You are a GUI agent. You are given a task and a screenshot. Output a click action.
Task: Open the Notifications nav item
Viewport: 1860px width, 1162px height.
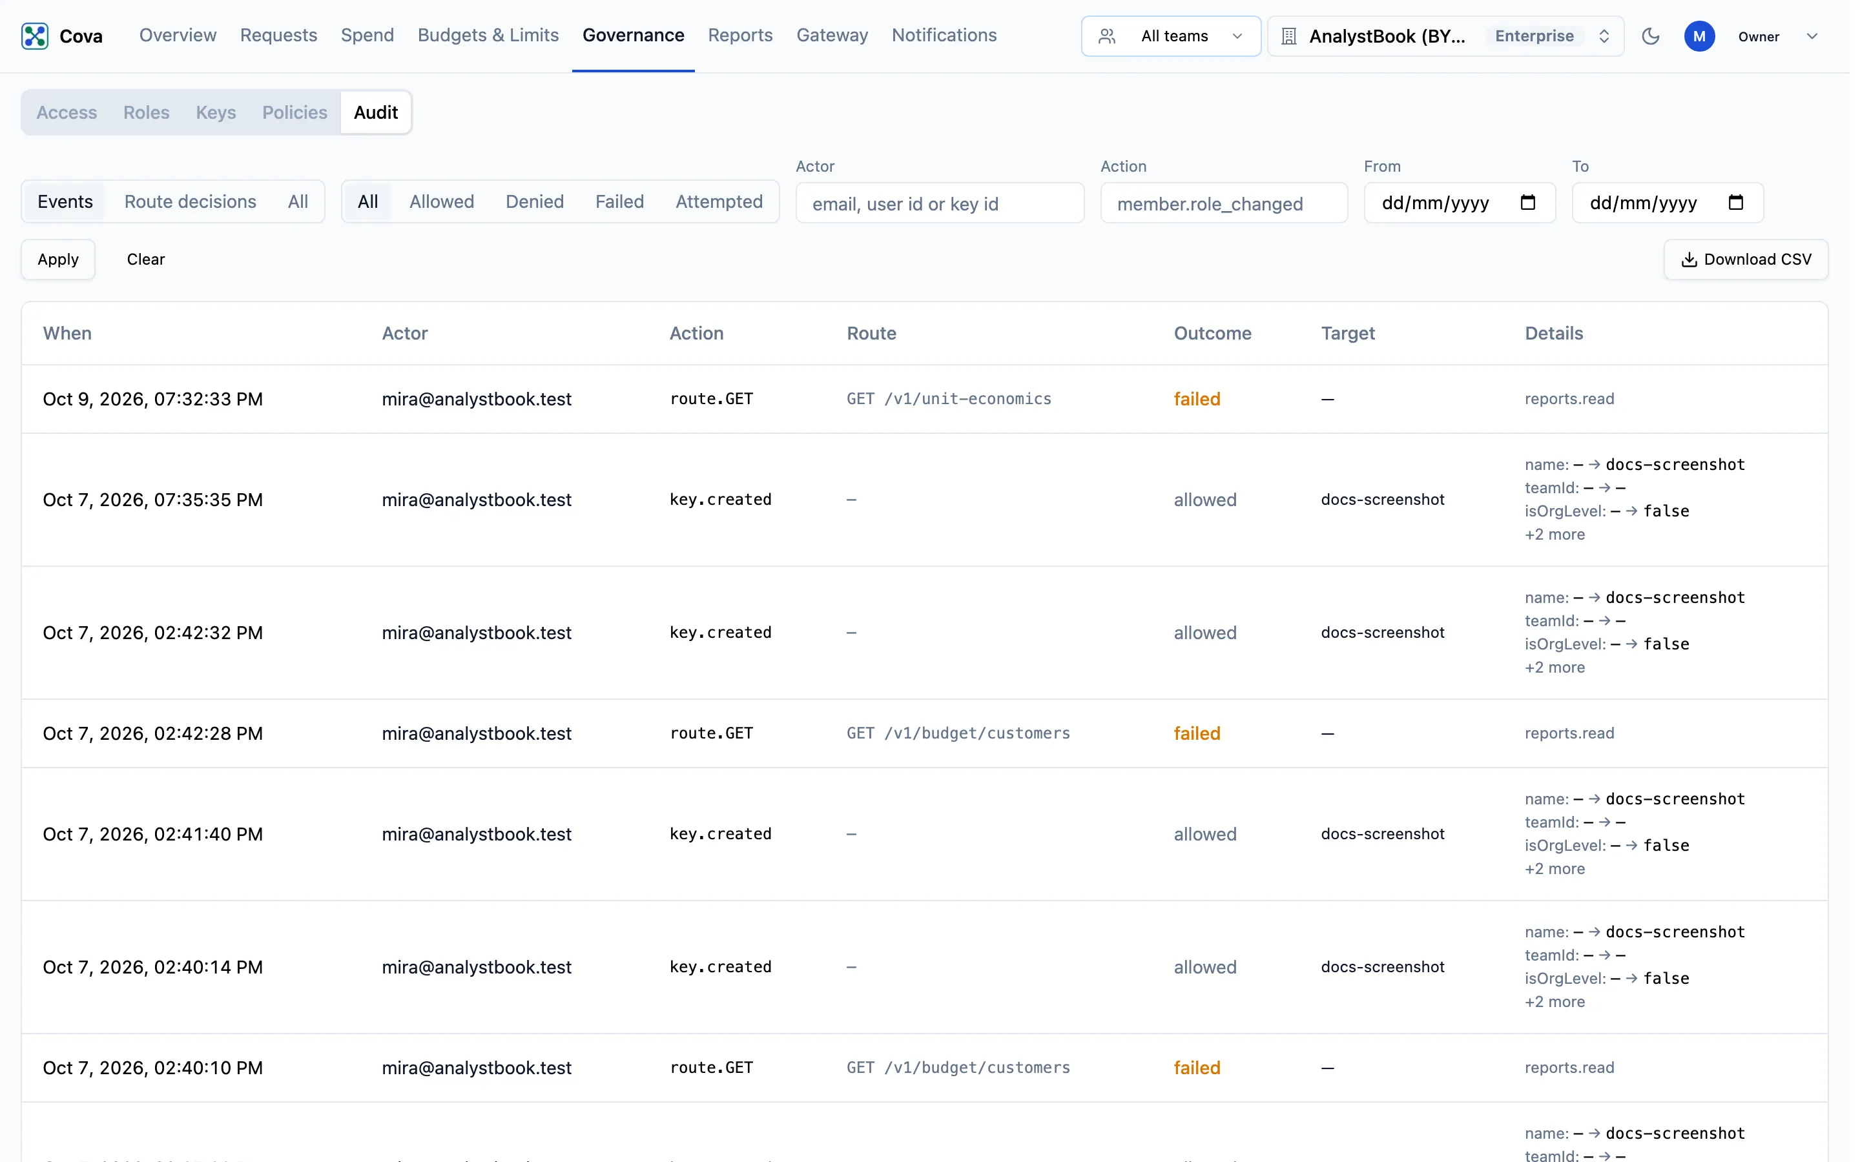click(x=944, y=36)
